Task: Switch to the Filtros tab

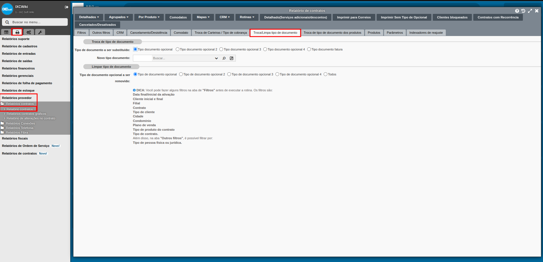Action: [82, 33]
